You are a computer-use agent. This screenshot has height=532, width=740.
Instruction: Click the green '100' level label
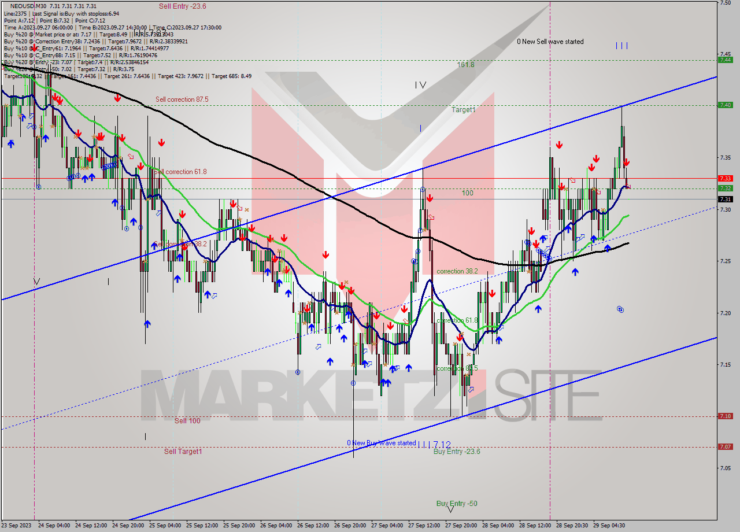tap(467, 193)
